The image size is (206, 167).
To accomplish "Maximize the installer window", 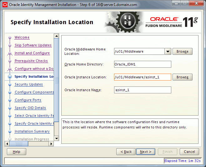I will click(185, 3).
